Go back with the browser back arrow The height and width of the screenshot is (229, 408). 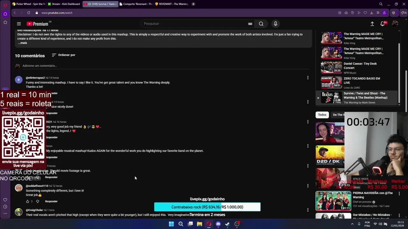click(15, 13)
